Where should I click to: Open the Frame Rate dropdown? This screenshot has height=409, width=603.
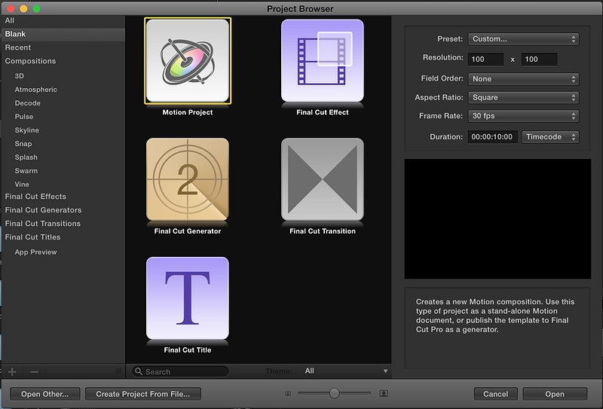(523, 116)
